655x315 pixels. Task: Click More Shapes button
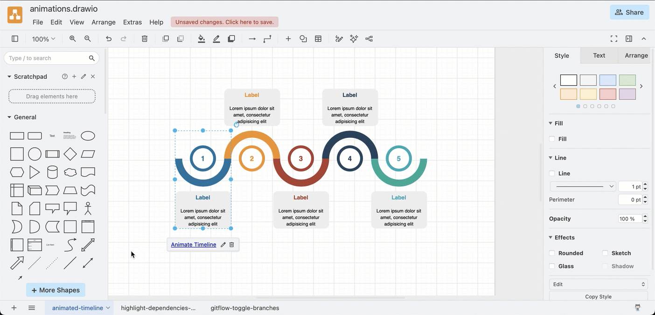coord(56,290)
